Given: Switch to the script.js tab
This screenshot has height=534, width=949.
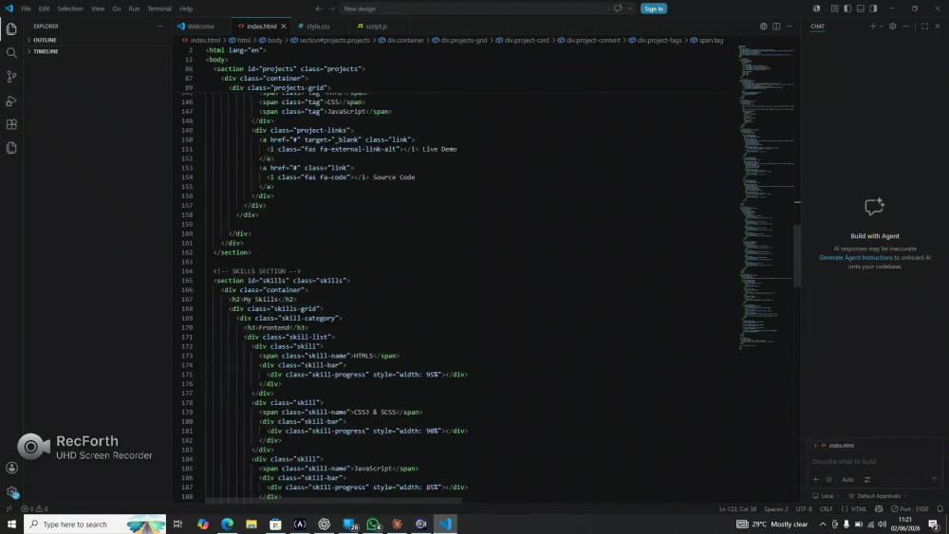Looking at the screenshot, I should pos(377,26).
